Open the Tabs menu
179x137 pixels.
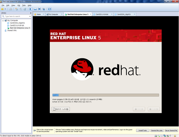(24, 5)
